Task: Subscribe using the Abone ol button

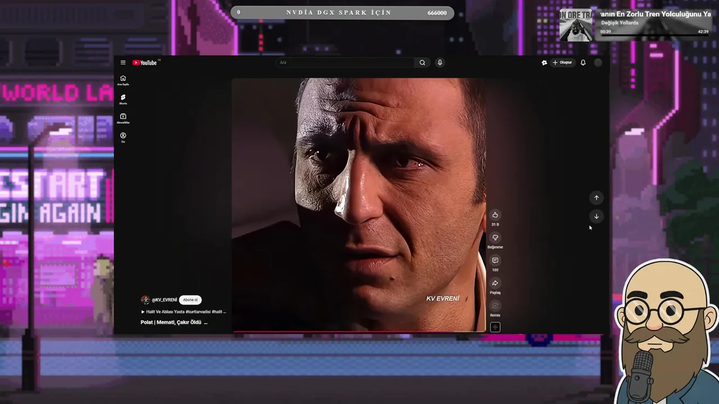Action: pos(190,300)
